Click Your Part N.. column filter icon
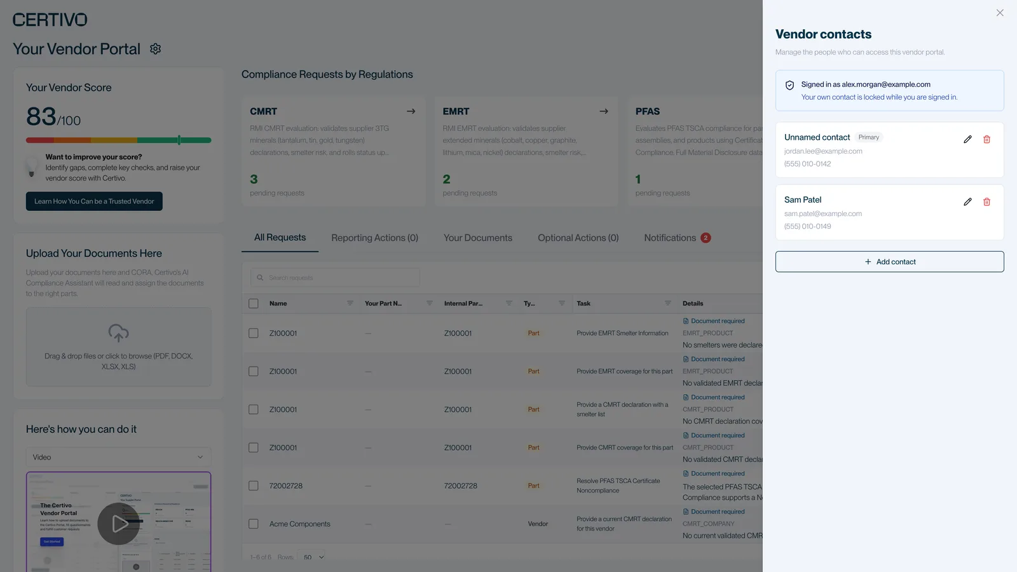 point(429,303)
